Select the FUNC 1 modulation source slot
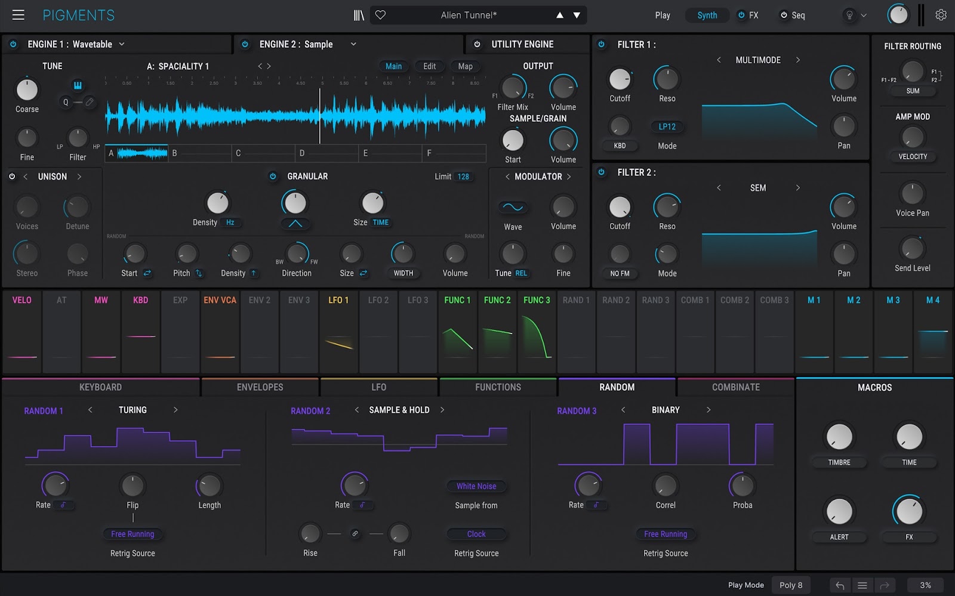Image resolution: width=955 pixels, height=596 pixels. 457,331
